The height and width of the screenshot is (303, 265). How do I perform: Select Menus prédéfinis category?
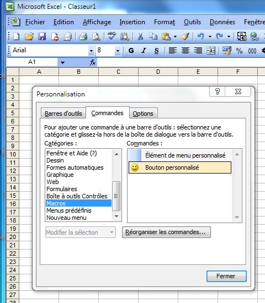[78, 210]
